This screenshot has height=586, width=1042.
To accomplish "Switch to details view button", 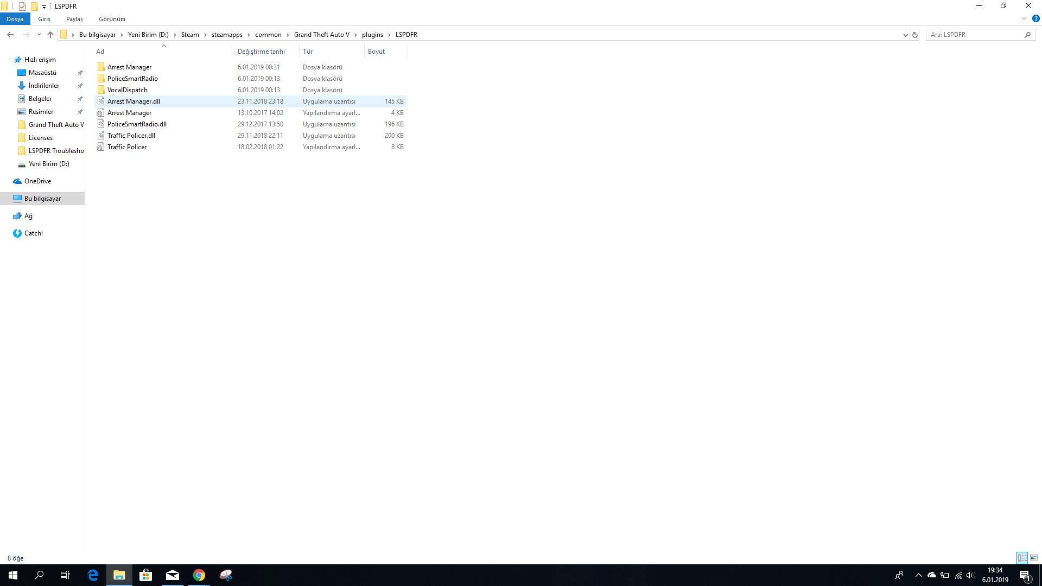I will click(x=1022, y=558).
